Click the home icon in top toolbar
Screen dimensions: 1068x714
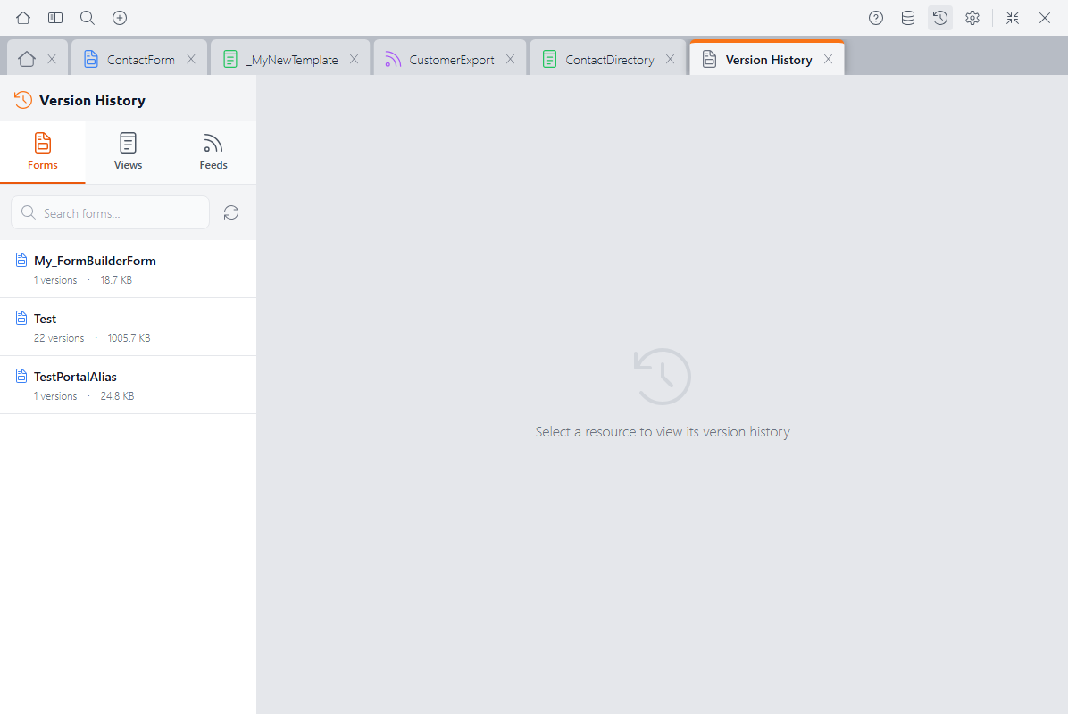[23, 18]
